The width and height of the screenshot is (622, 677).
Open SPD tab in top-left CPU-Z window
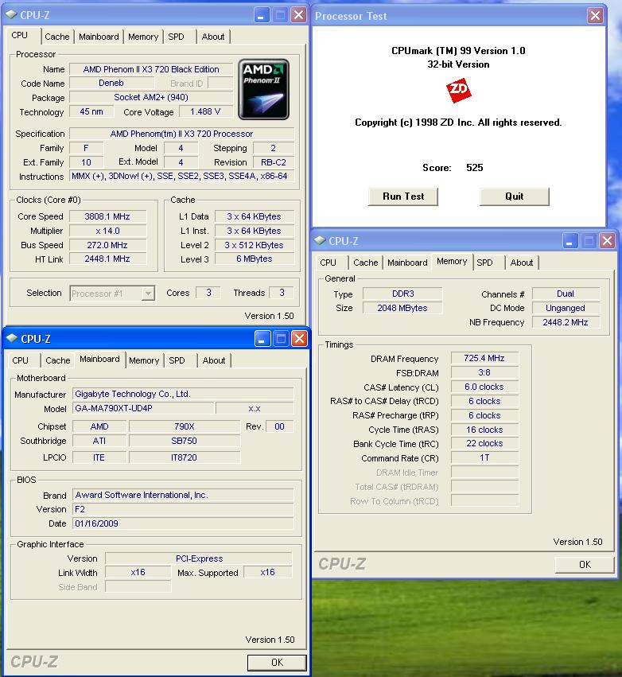point(176,37)
